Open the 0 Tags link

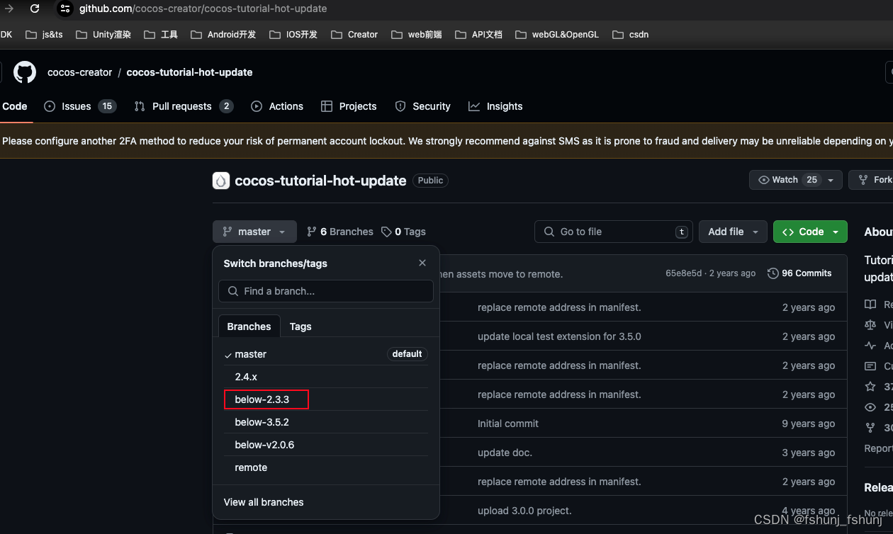pos(403,232)
